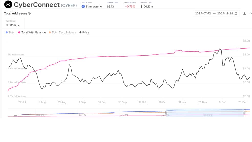
Task: Click the (CYBER) ticker label
Action: click(x=69, y=5)
